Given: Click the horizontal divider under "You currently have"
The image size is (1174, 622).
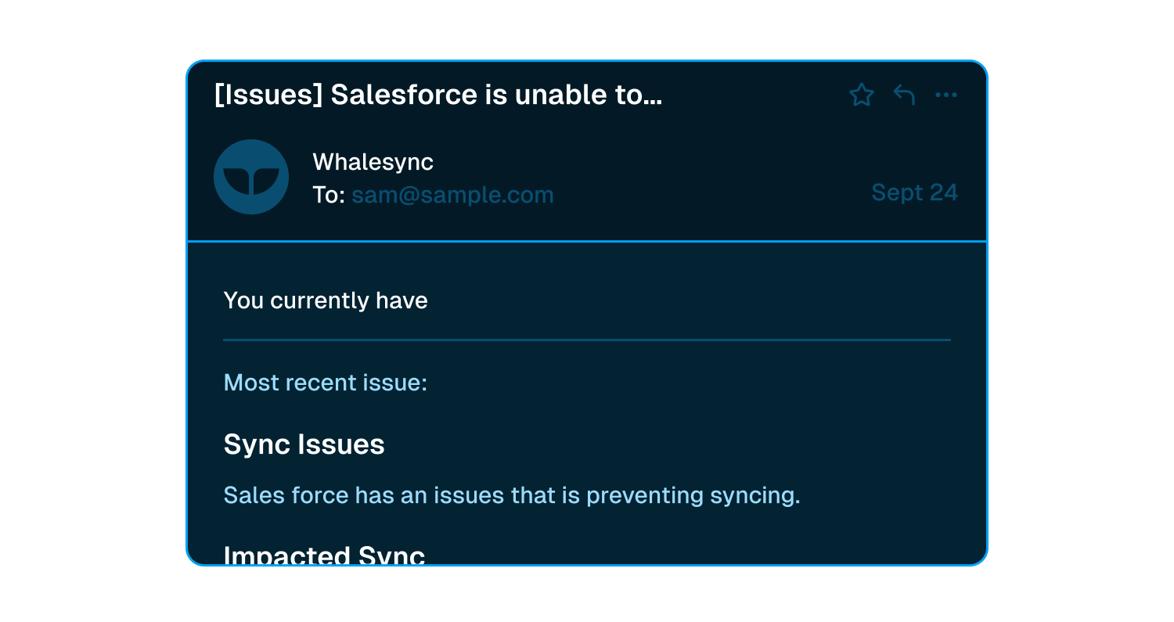Looking at the screenshot, I should click(x=587, y=340).
